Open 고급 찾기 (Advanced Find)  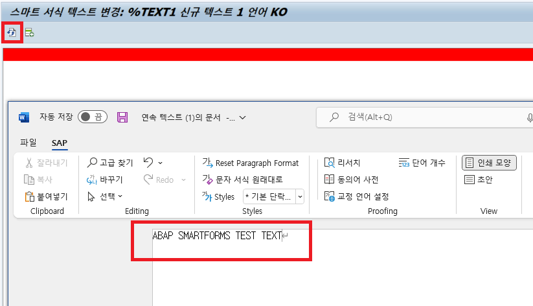(x=110, y=163)
